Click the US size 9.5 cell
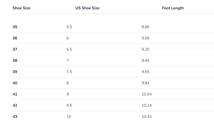This screenshot has width=214, height=128. coord(69,105)
